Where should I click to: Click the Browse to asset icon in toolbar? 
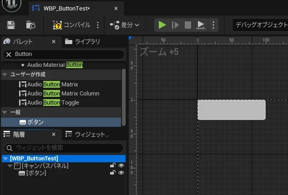point(30,25)
